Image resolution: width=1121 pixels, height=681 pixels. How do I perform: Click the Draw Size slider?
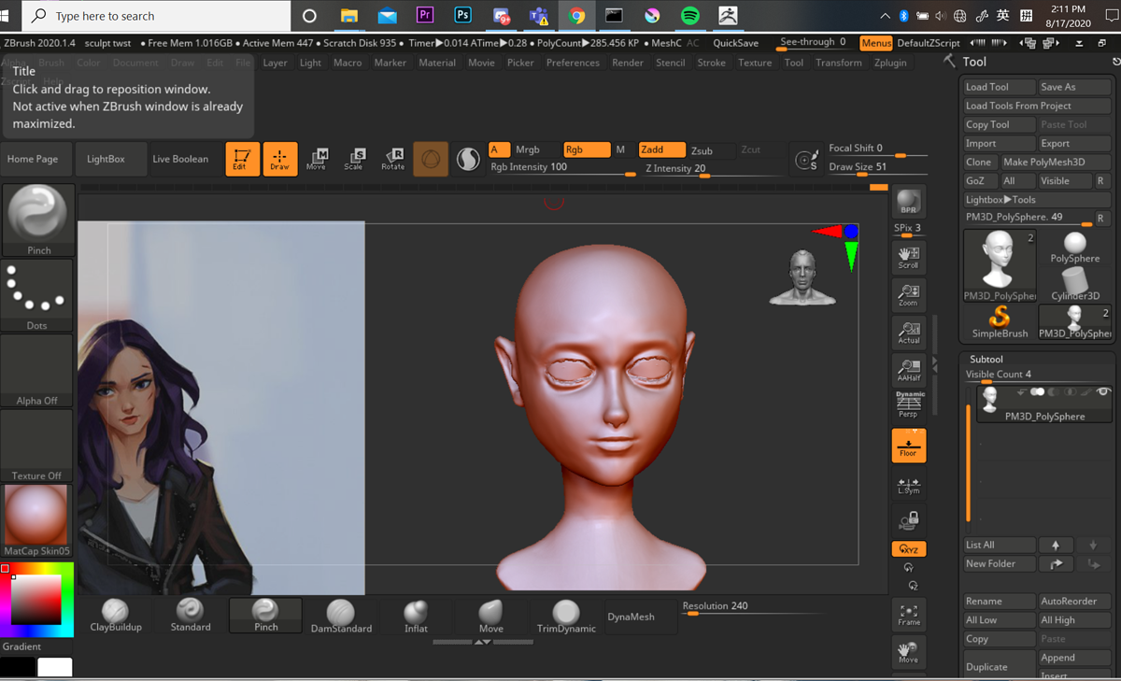(x=877, y=167)
